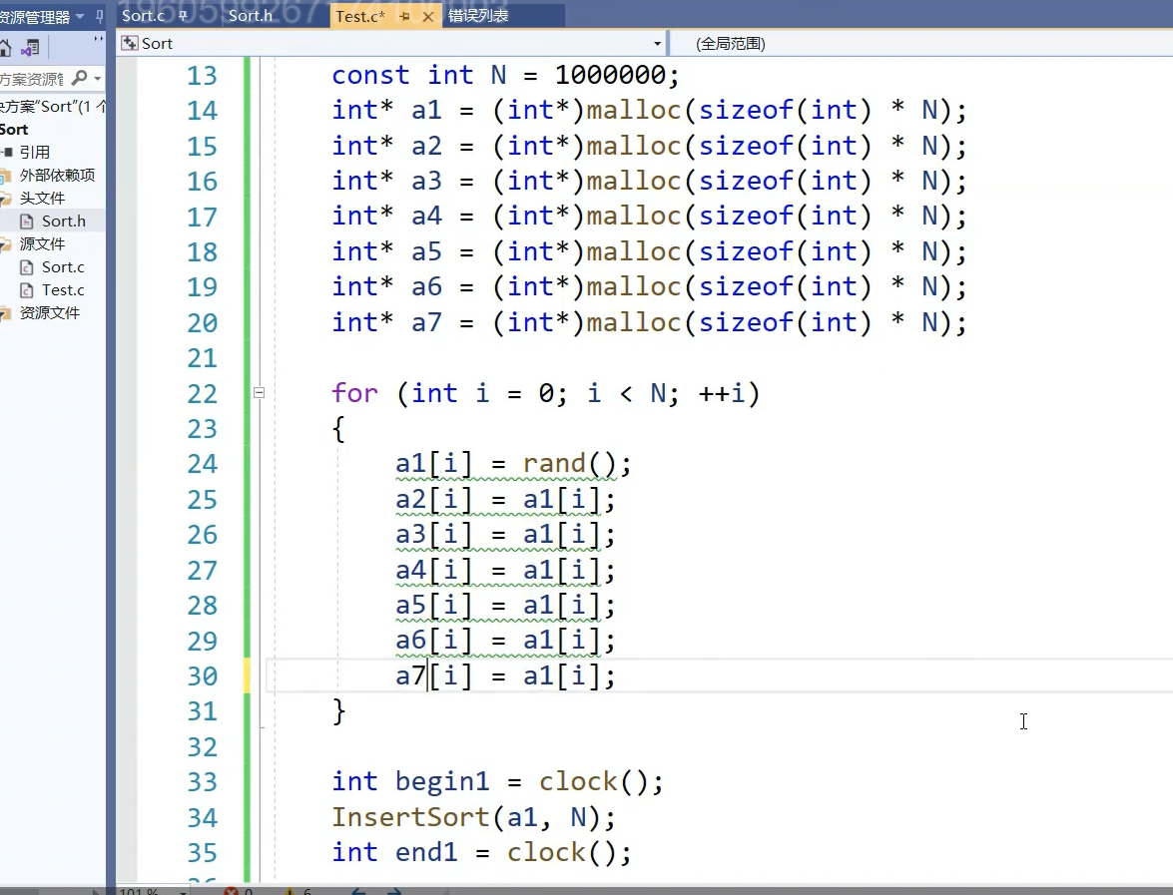Click the a7 malloc declaration on line 20
This screenshot has width=1173, height=895.
click(x=649, y=322)
